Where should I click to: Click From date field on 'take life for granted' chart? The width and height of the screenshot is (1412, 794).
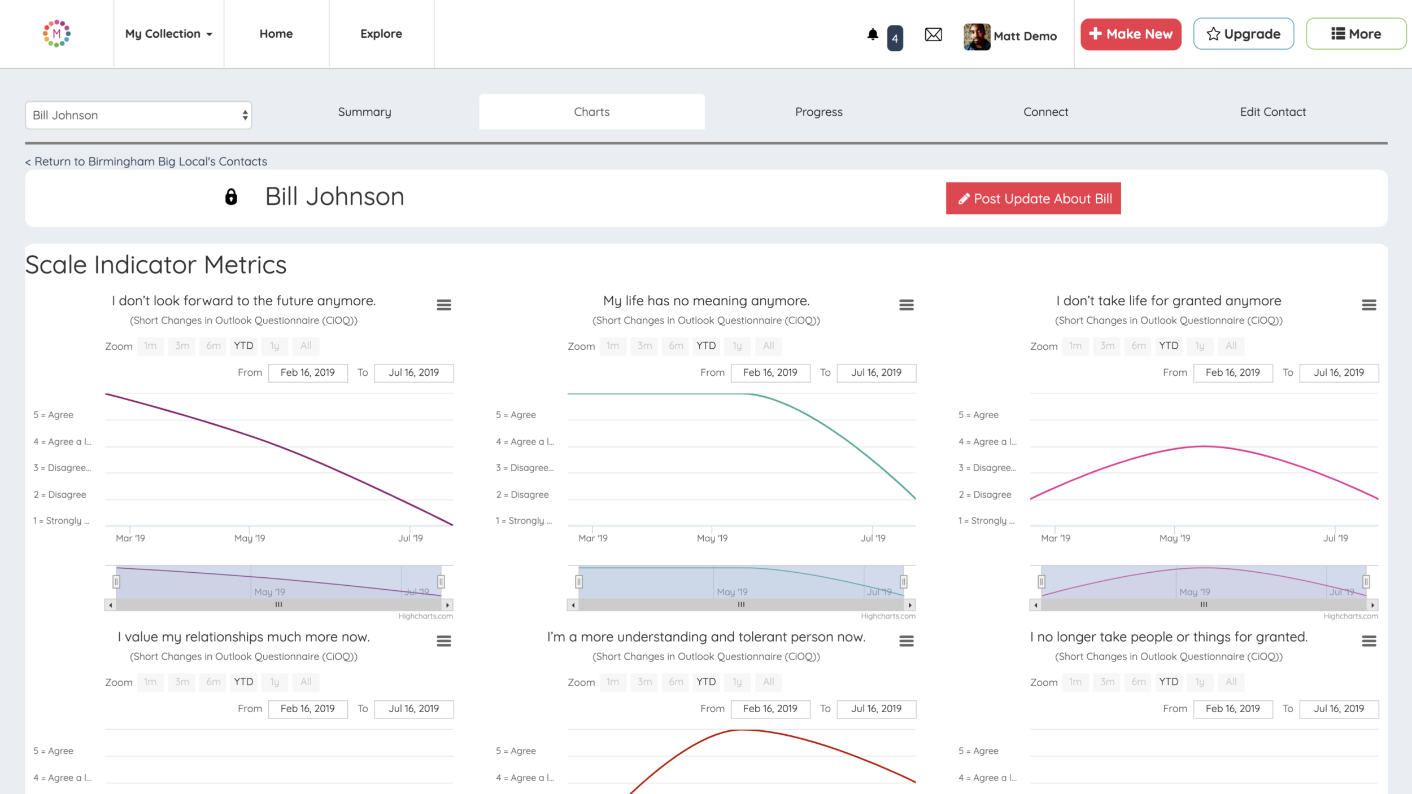pyautogui.click(x=1233, y=372)
